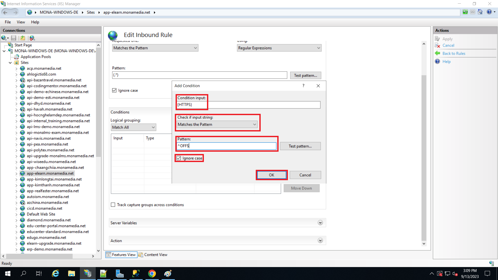Click the save connections disk icon
Screen dimensions: 498x280
tap(14, 38)
